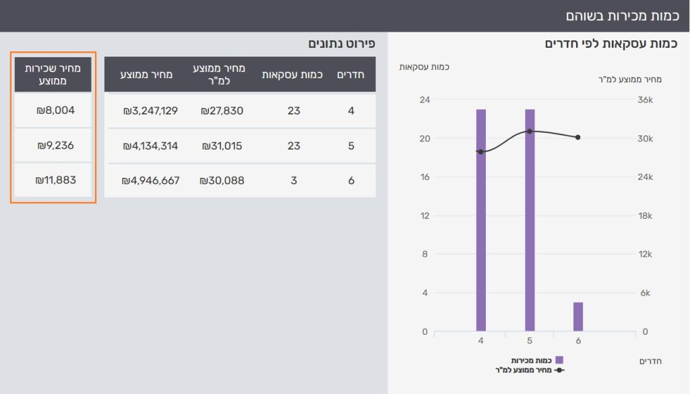Screen dimensions: 690x394
Task: Click the ₪4,946,667 average price cell
Action: (x=151, y=180)
